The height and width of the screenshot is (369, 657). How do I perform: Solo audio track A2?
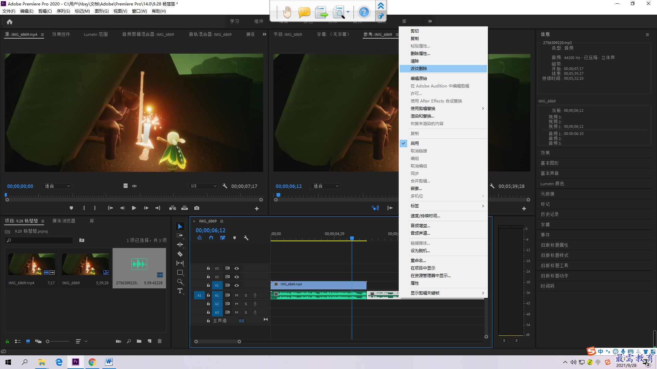246,304
